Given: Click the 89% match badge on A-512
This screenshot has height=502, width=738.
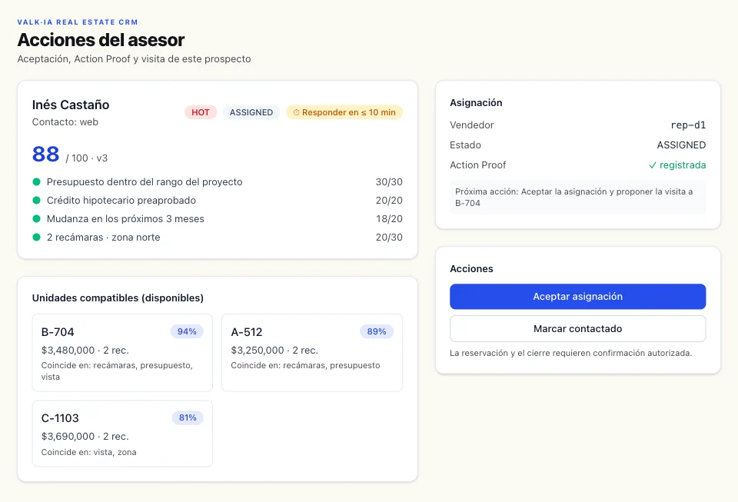Looking at the screenshot, I should point(377,331).
